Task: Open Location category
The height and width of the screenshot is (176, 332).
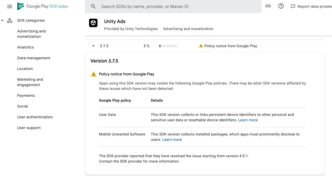Action: [x=25, y=69]
